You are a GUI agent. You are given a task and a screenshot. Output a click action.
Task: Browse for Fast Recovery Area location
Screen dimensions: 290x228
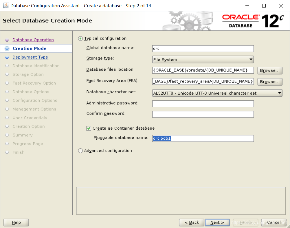click(270, 82)
